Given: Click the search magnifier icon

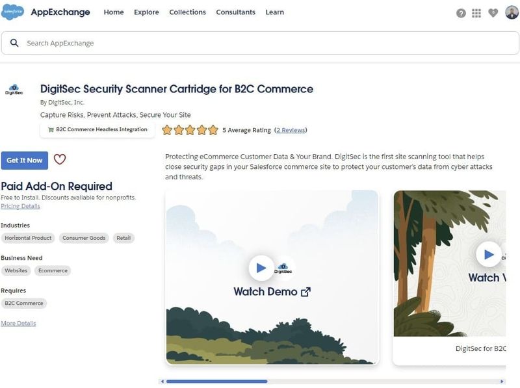Looking at the screenshot, I should pos(14,43).
